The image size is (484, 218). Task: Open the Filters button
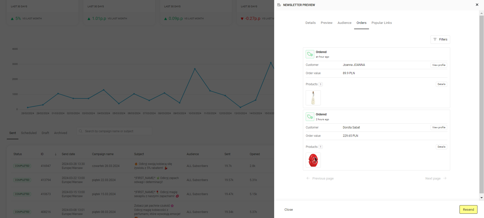(440, 39)
